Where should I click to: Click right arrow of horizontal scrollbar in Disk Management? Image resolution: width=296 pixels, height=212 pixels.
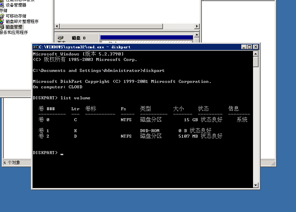197,26
